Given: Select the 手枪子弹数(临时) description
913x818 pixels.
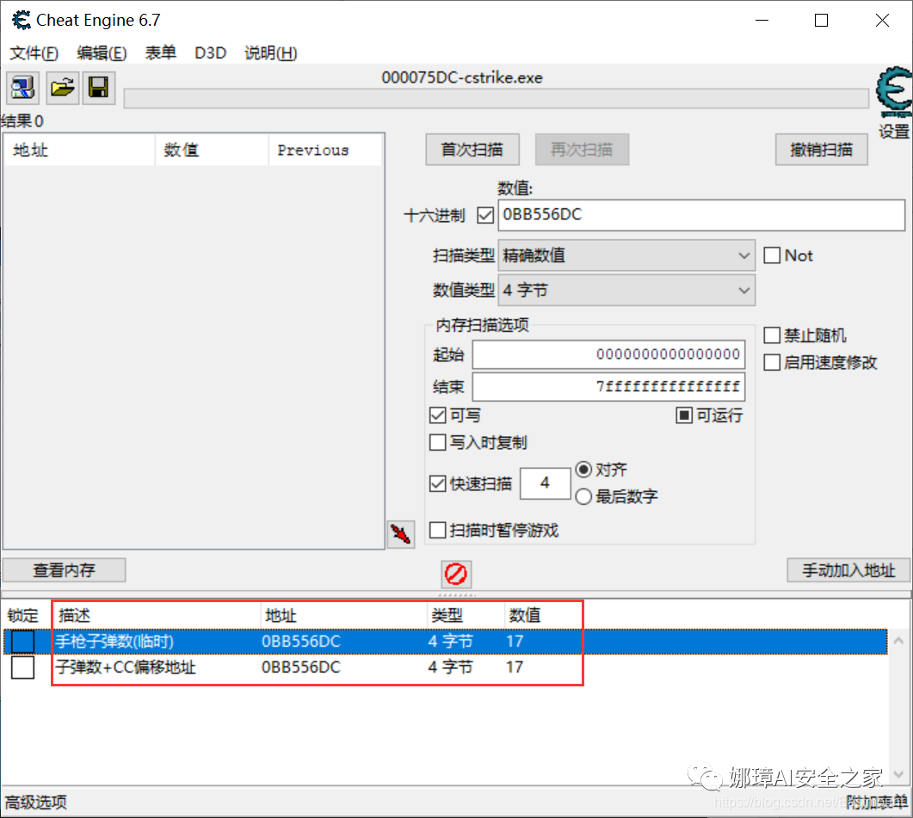Looking at the screenshot, I should [114, 642].
